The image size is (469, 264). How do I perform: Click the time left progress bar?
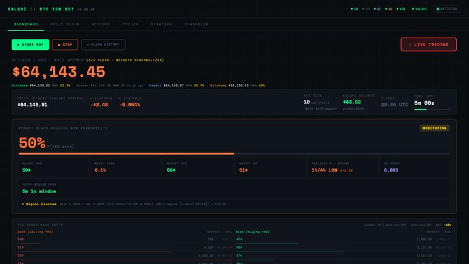[x=432, y=109]
